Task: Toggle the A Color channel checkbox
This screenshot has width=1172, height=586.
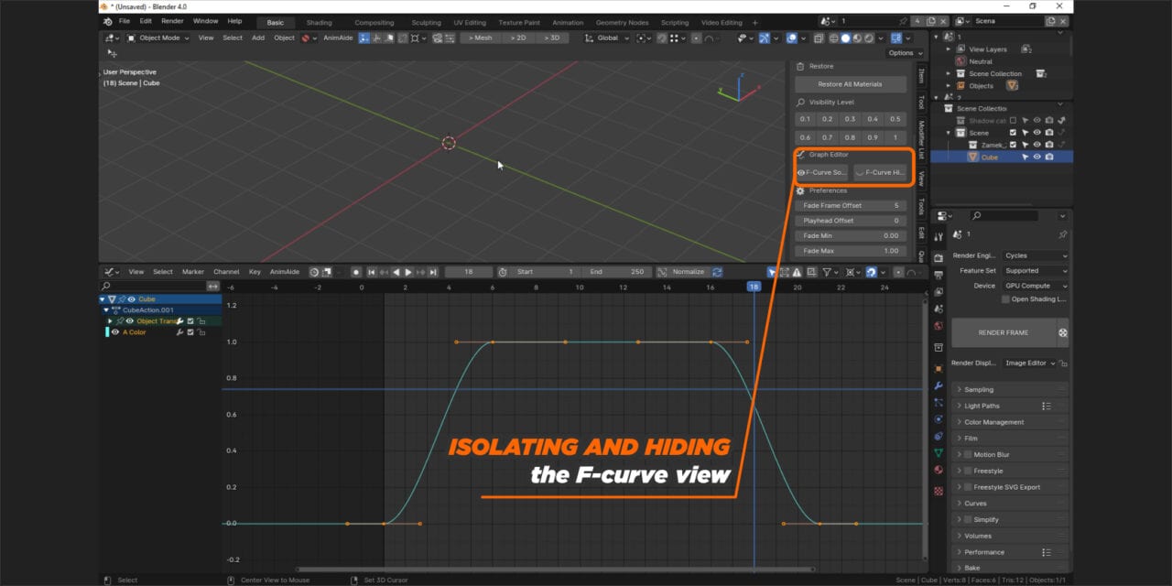Action: coord(190,332)
